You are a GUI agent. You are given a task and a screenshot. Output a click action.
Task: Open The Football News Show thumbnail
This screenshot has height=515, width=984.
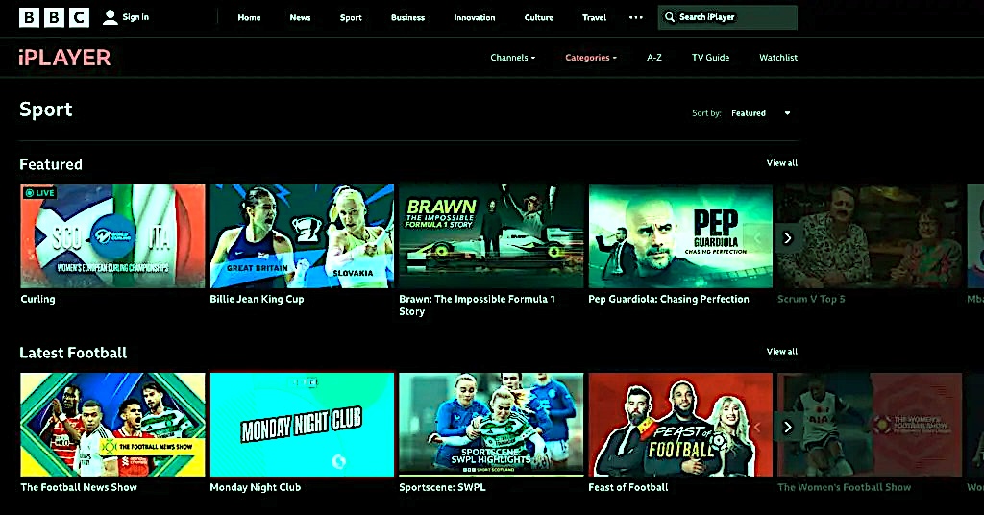(113, 425)
